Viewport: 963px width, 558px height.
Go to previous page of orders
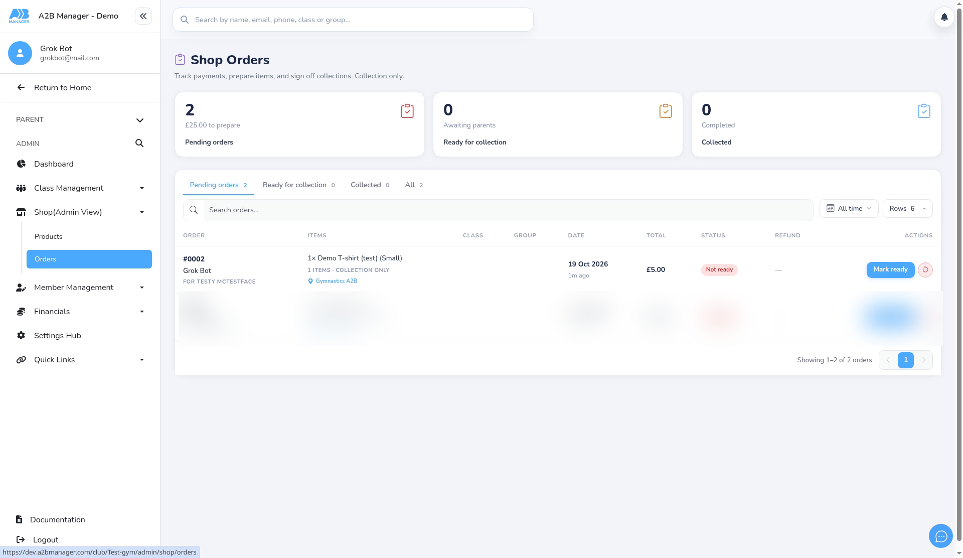click(x=888, y=360)
